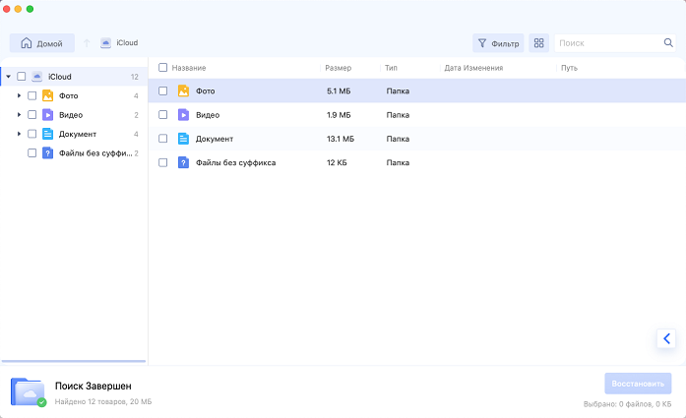Enable the Документ checkbox in sidebar
Image resolution: width=686 pixels, height=418 pixels.
tap(32, 134)
